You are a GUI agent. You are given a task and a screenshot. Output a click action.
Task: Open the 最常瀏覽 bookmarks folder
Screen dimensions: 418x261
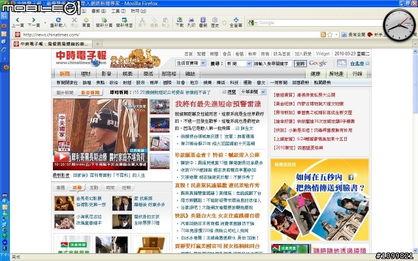tap(353, 35)
